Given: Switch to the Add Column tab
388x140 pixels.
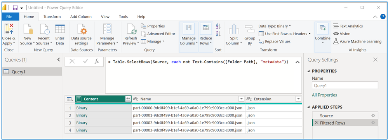Looking at the screenshot, I should pos(81,17).
